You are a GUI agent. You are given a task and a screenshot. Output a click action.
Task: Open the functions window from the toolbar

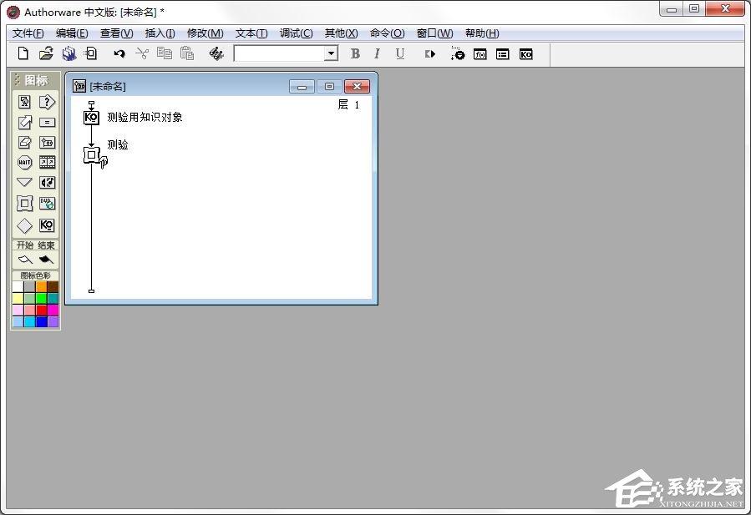(480, 53)
